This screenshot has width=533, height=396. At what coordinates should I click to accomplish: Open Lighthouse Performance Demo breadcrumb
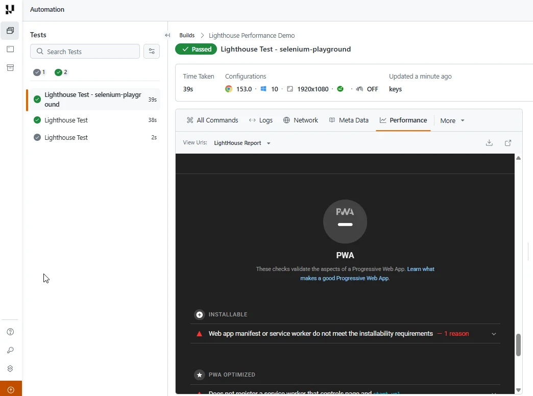(x=252, y=35)
